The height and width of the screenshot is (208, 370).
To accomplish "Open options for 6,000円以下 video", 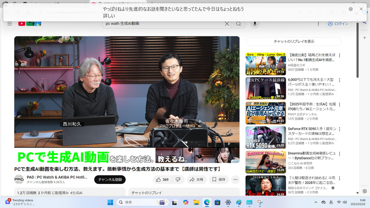I will click(x=339, y=80).
